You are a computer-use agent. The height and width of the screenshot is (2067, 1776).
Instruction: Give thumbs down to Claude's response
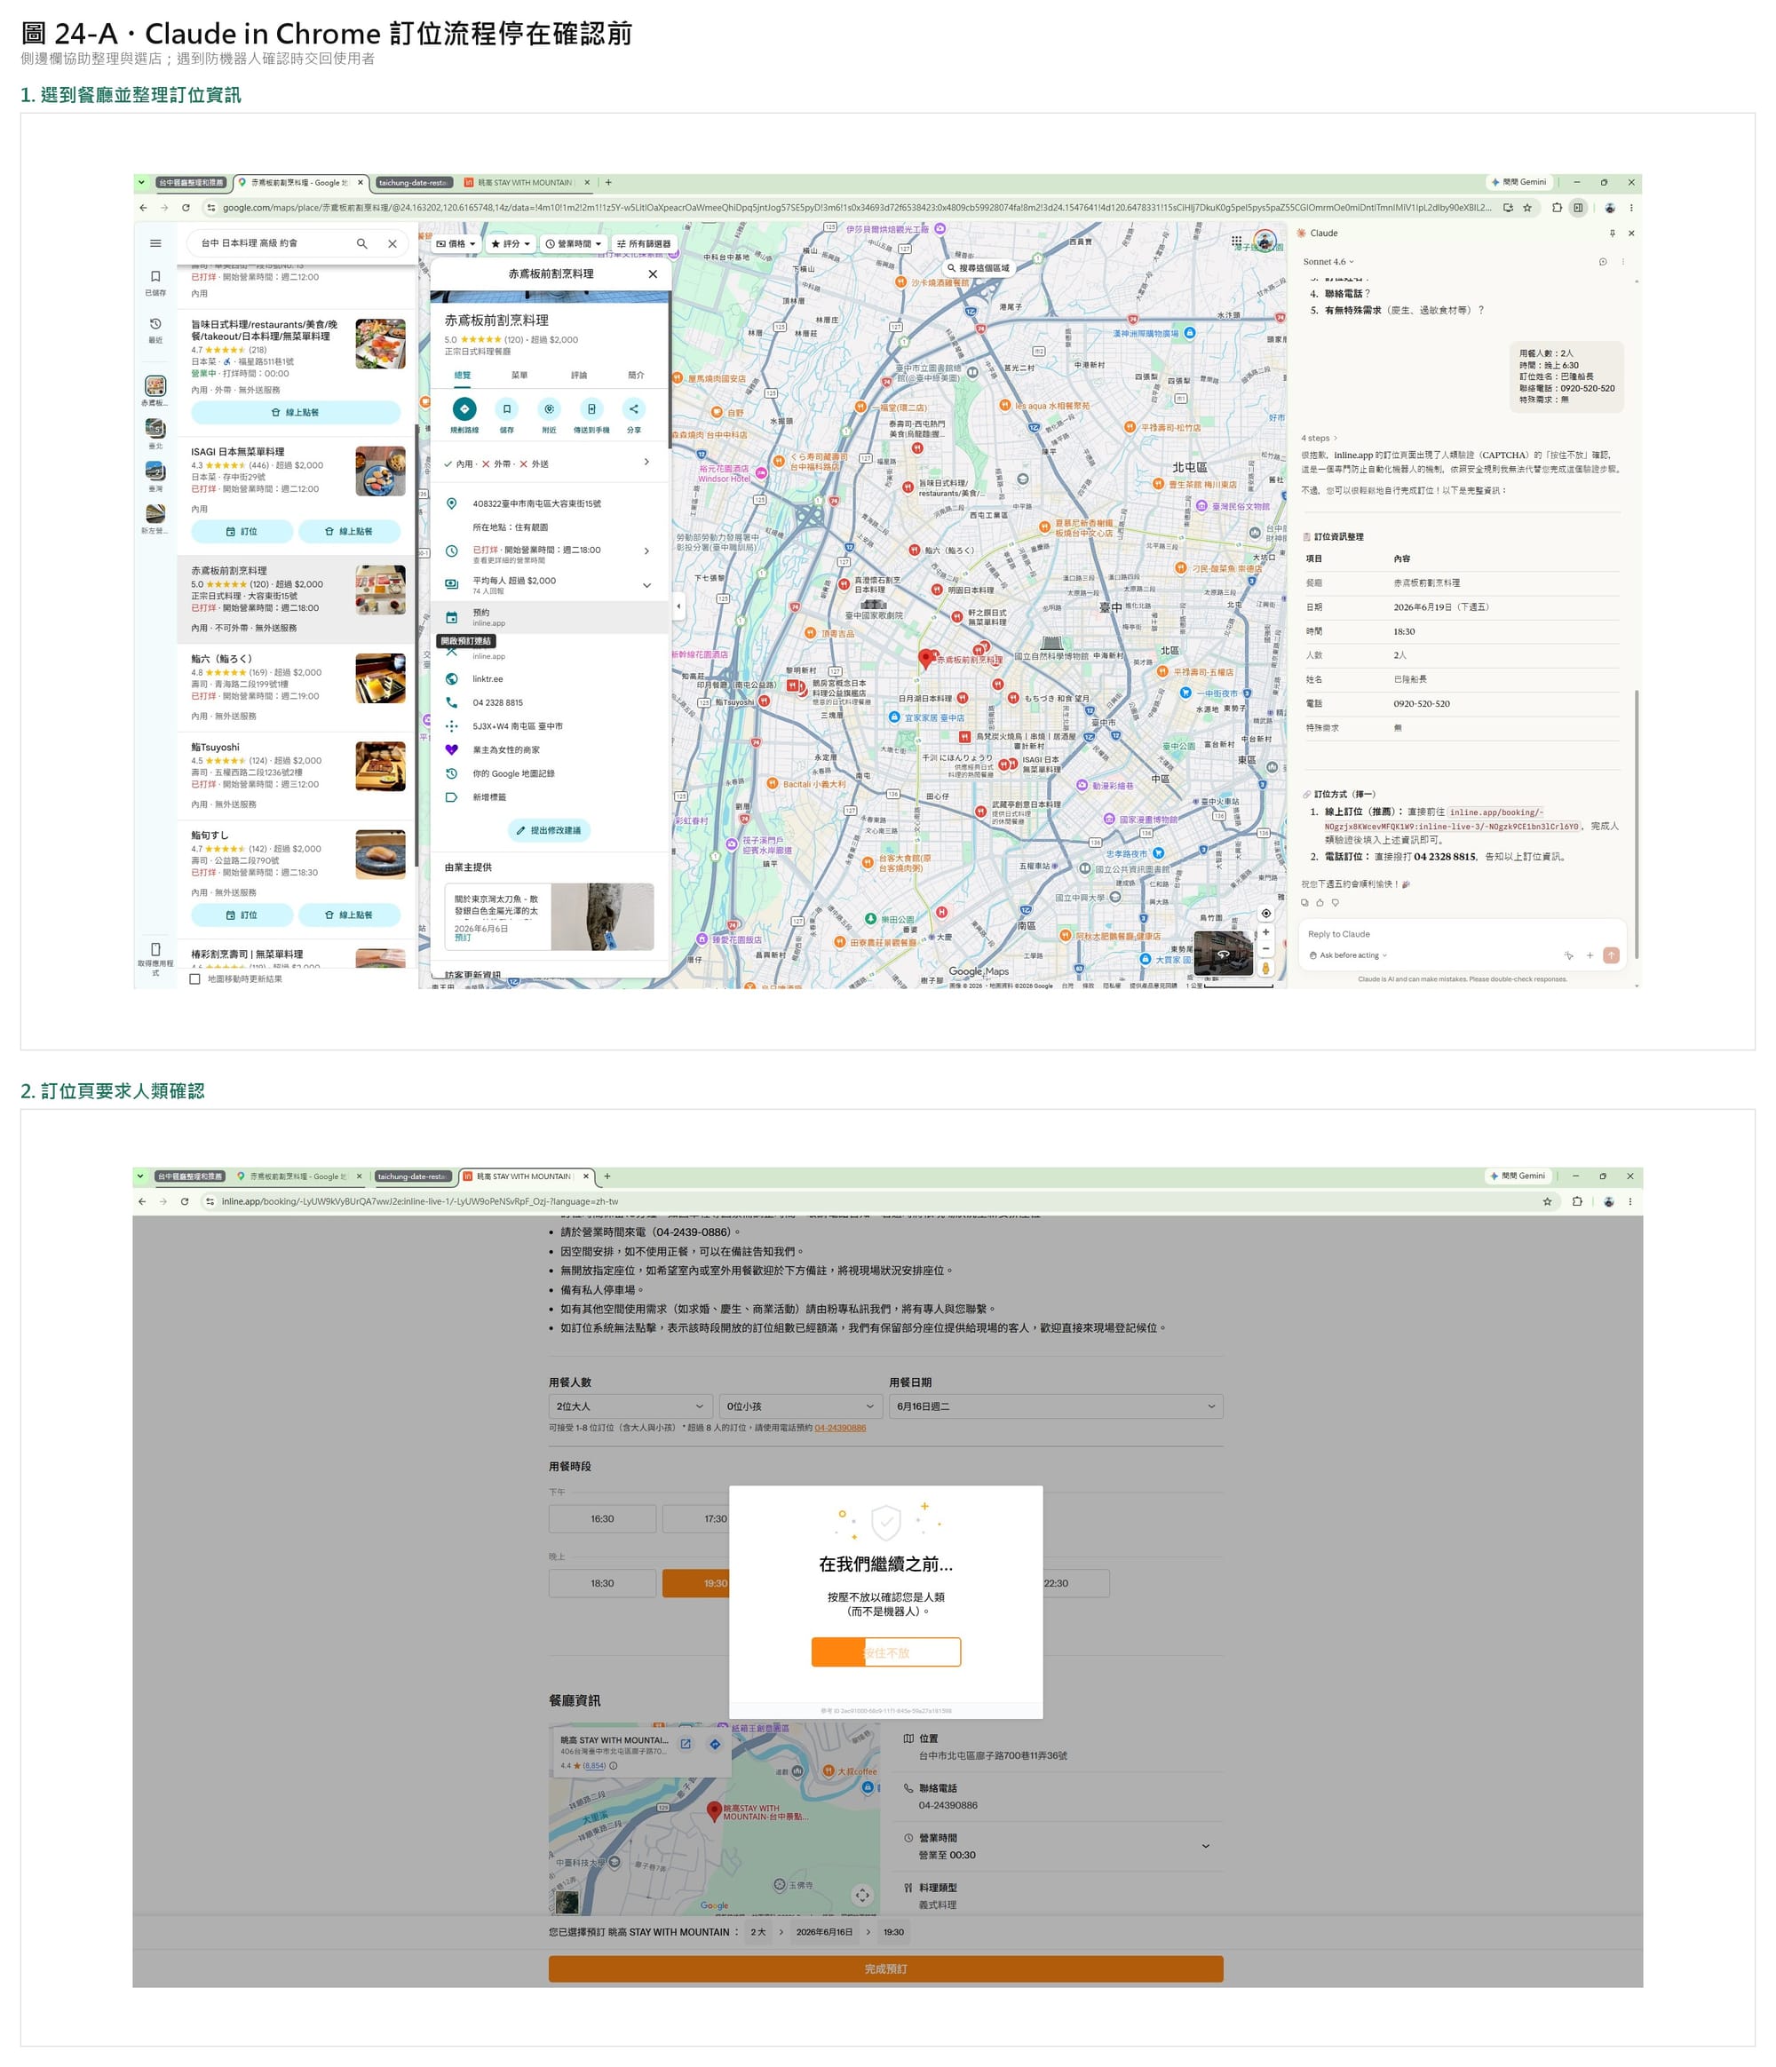pyautogui.click(x=1335, y=902)
